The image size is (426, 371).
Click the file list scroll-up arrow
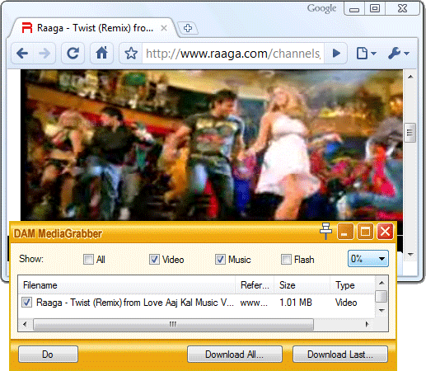[x=382, y=283]
